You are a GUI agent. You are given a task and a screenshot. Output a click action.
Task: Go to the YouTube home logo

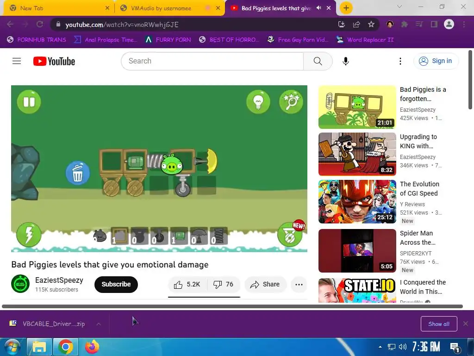click(x=54, y=61)
